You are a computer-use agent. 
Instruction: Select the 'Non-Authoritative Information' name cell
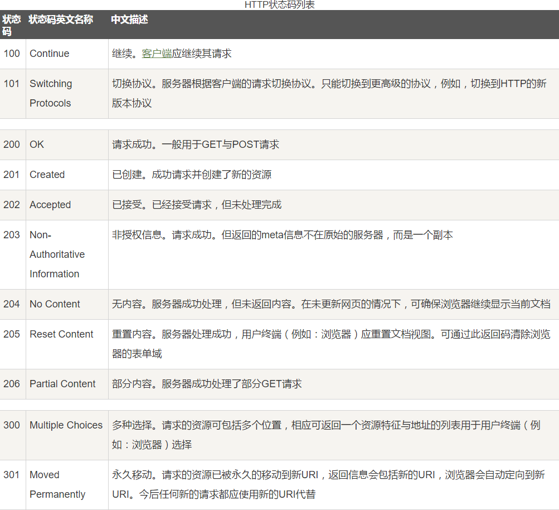67,254
